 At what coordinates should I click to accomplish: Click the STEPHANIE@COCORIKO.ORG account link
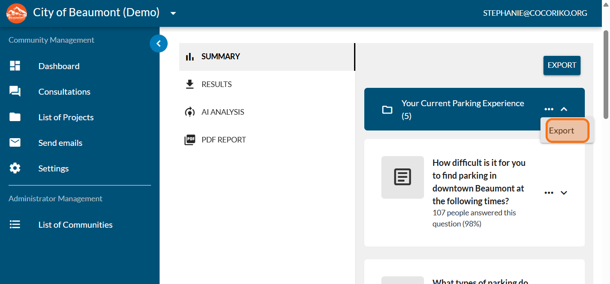click(x=535, y=13)
